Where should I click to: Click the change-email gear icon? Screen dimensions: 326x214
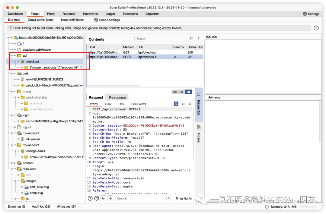(x=23, y=151)
